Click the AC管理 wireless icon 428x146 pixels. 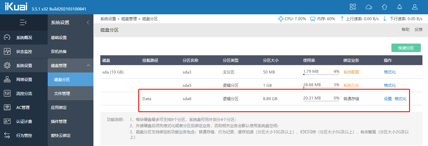(7, 107)
